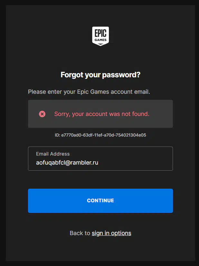Click the downward point of the Epic shield
199x266 pixels.
[100, 45]
